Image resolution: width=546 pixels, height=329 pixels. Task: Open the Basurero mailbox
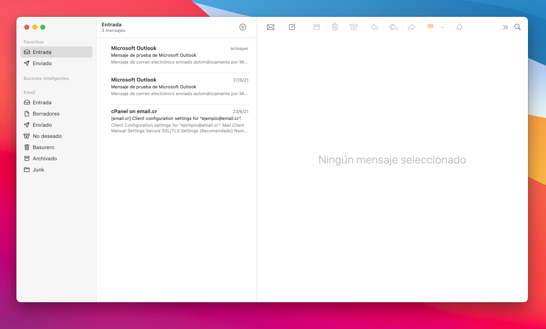[44, 147]
